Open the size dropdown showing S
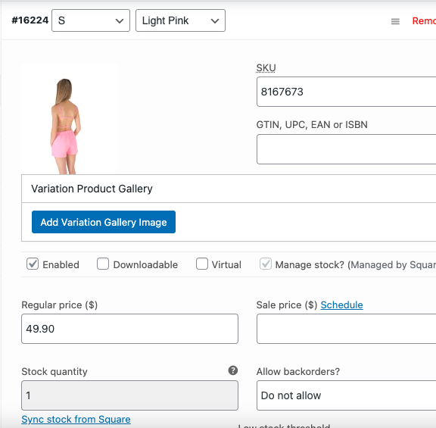 click(x=91, y=20)
